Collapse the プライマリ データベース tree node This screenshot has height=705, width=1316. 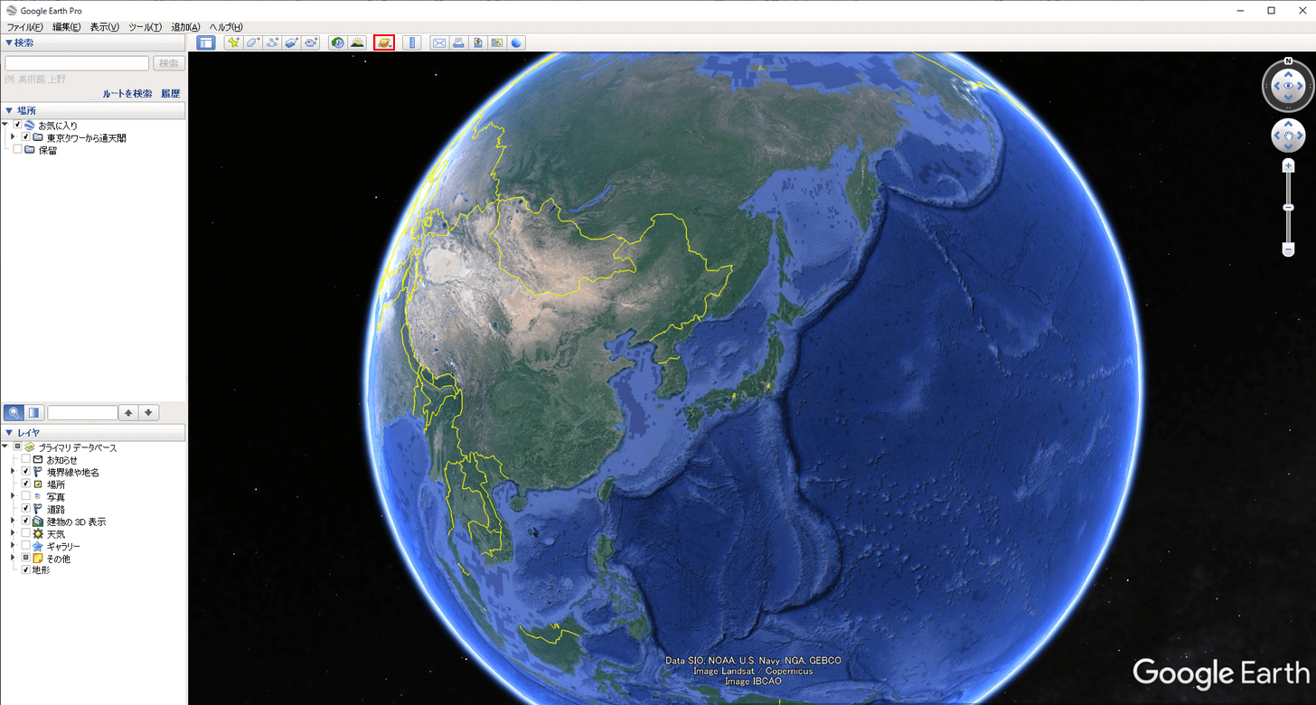tap(5, 447)
